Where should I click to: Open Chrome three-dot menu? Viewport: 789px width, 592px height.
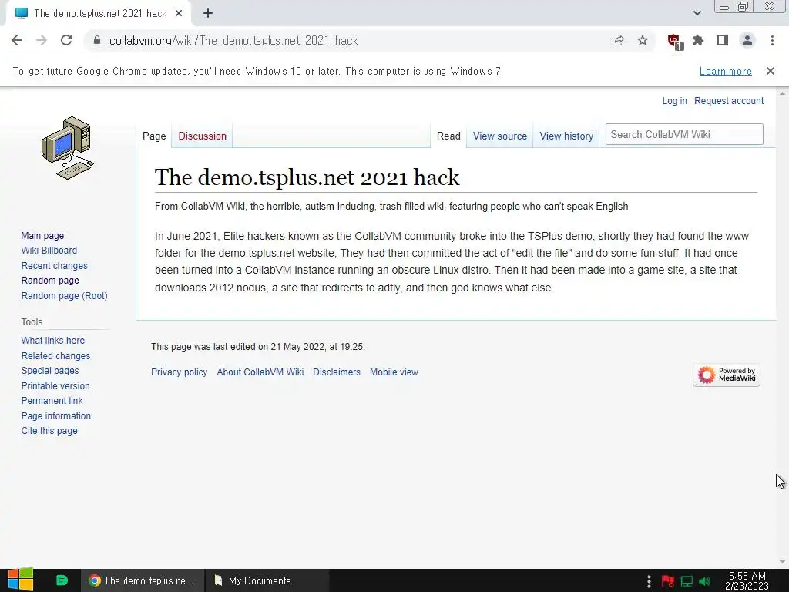click(x=772, y=41)
